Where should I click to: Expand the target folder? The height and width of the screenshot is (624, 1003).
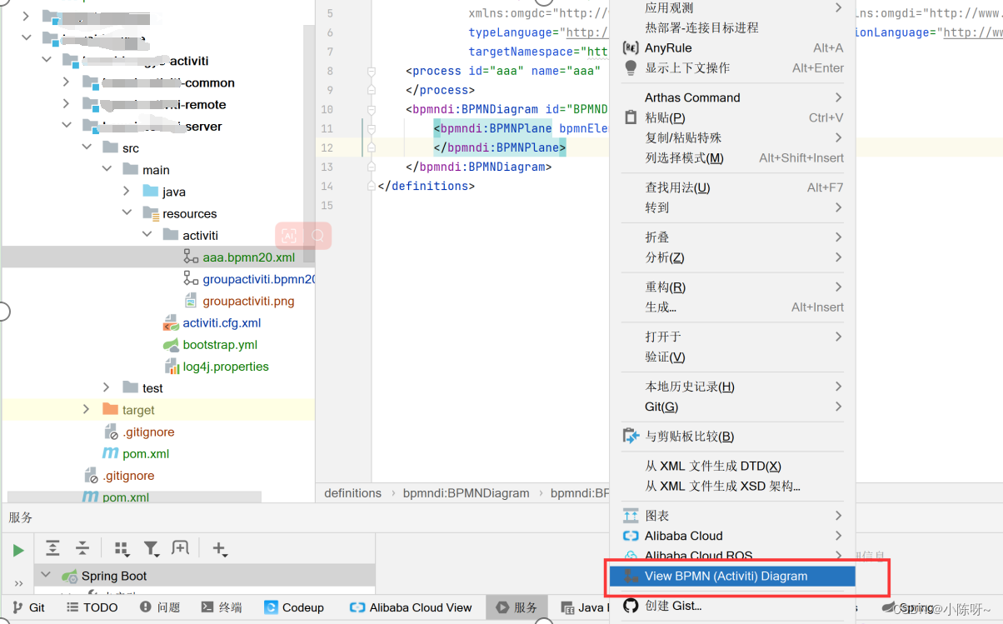(x=87, y=410)
